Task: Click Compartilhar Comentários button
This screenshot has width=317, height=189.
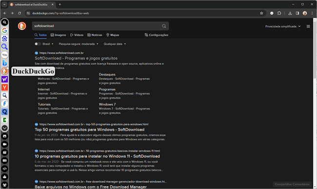Action: pyautogui.click(x=292, y=184)
